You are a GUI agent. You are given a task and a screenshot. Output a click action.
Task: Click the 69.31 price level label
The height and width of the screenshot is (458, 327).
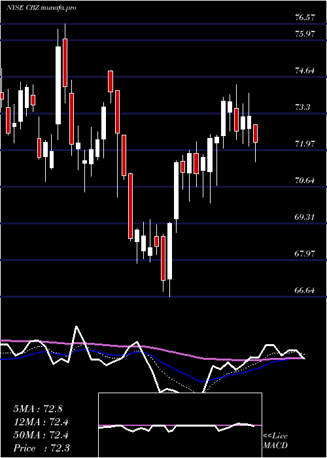(305, 217)
